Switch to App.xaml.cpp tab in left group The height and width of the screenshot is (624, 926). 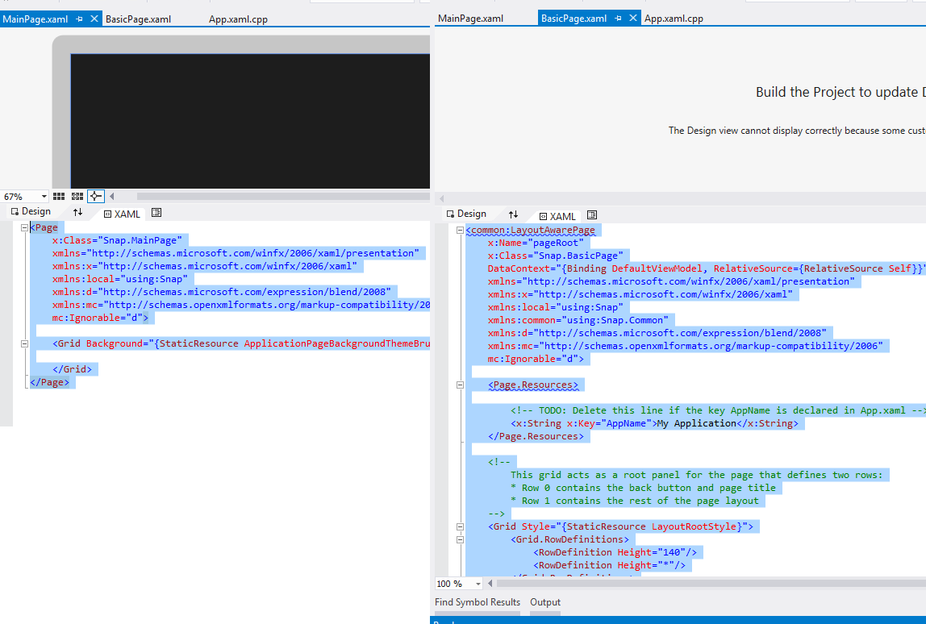[238, 19]
